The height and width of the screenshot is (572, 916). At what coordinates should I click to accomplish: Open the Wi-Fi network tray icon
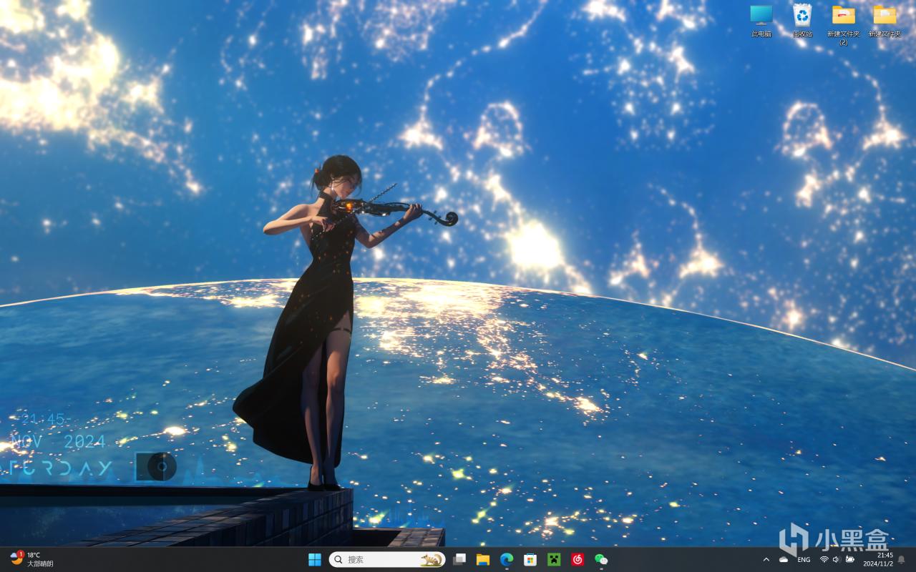click(824, 559)
